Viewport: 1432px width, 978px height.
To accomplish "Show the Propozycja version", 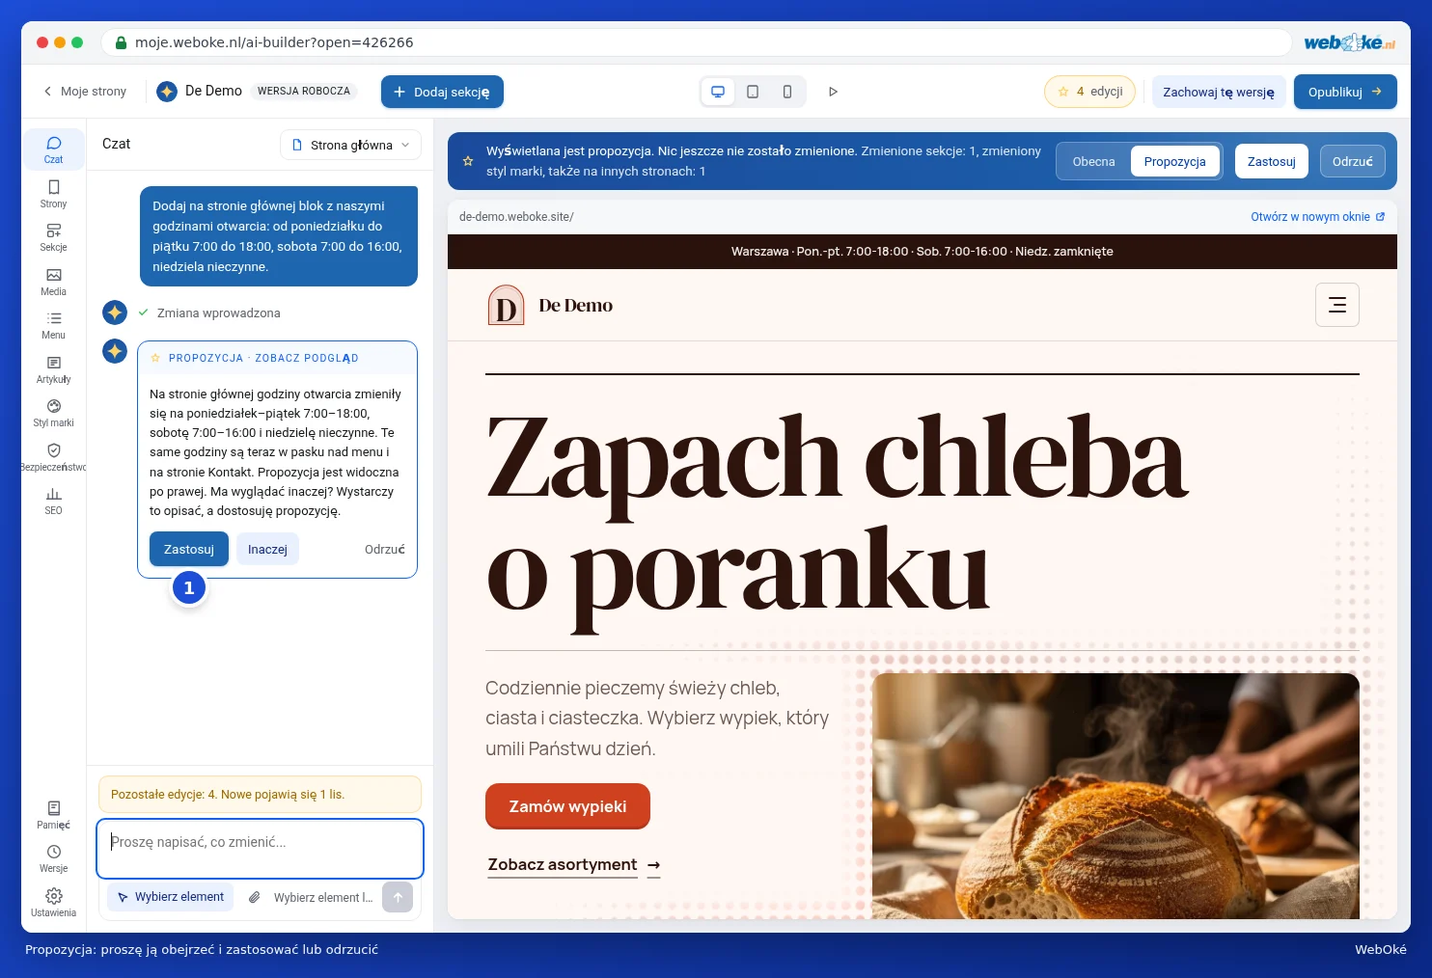I will pyautogui.click(x=1174, y=161).
